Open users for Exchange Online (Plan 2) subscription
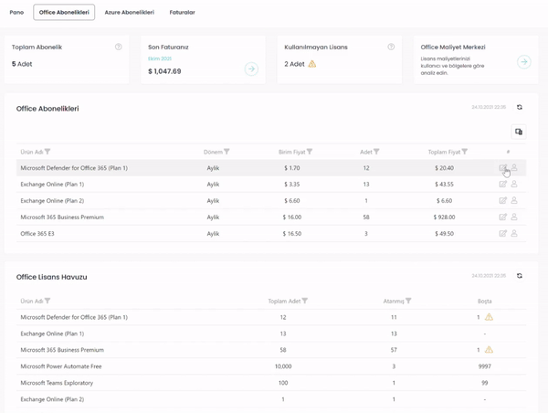The height and width of the screenshot is (413, 548). pos(514,200)
